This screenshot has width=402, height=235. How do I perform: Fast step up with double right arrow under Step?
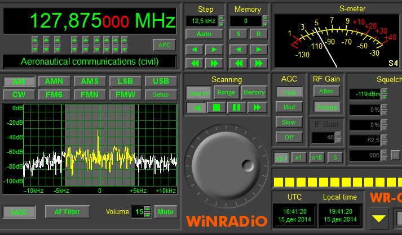coord(214,63)
